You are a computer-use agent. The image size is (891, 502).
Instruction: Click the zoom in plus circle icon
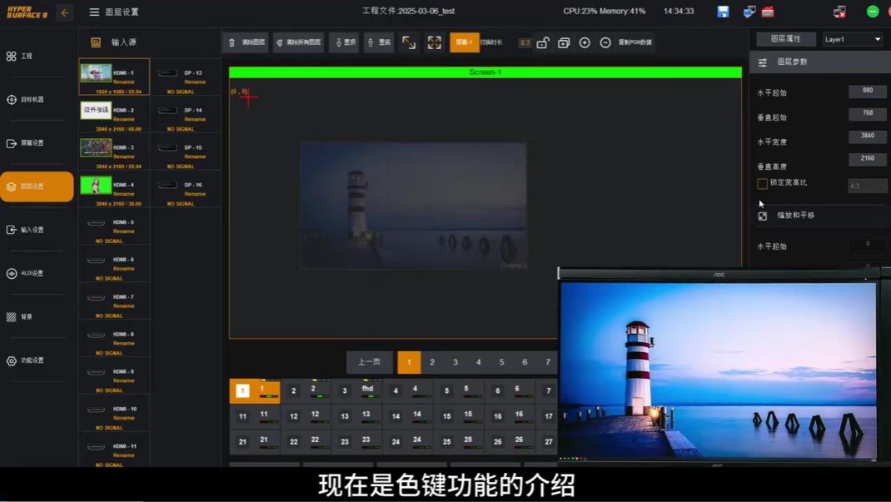585,42
